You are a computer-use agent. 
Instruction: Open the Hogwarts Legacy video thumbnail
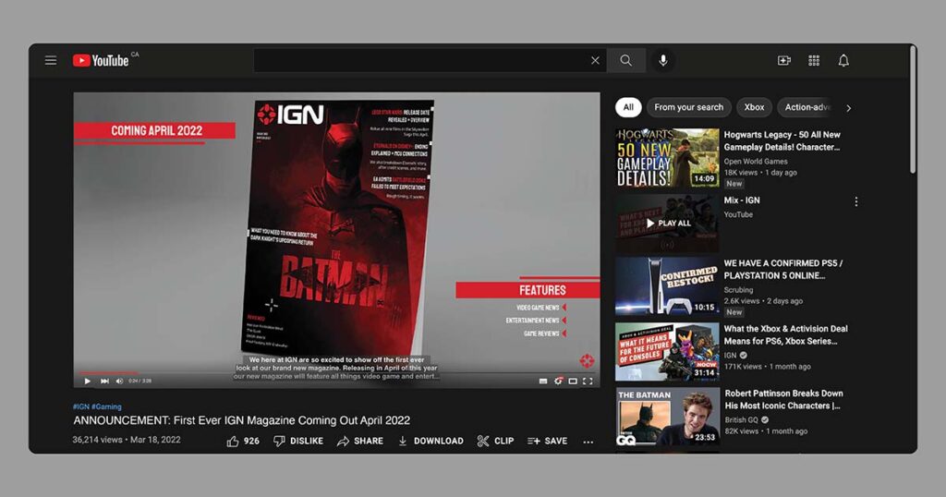point(667,157)
